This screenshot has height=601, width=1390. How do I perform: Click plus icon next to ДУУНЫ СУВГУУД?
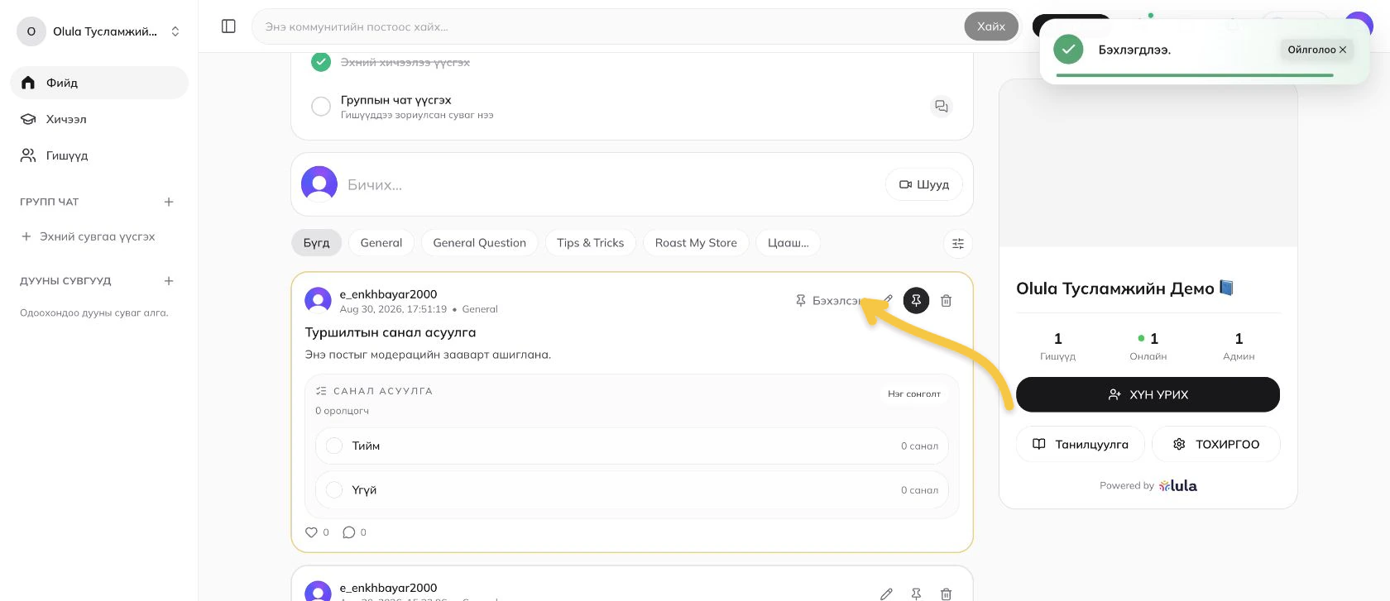(x=169, y=281)
